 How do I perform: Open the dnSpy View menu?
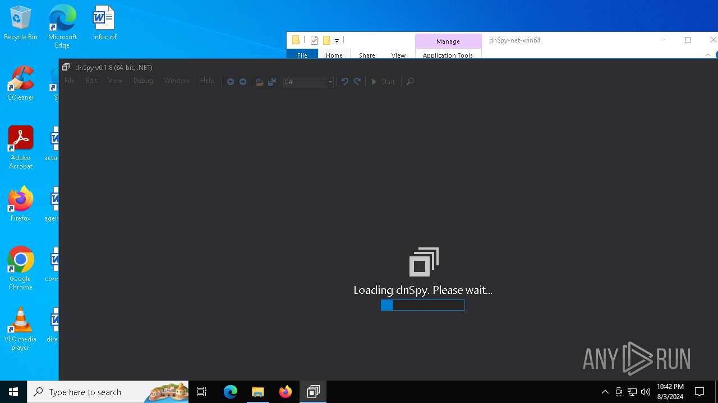pyautogui.click(x=115, y=81)
